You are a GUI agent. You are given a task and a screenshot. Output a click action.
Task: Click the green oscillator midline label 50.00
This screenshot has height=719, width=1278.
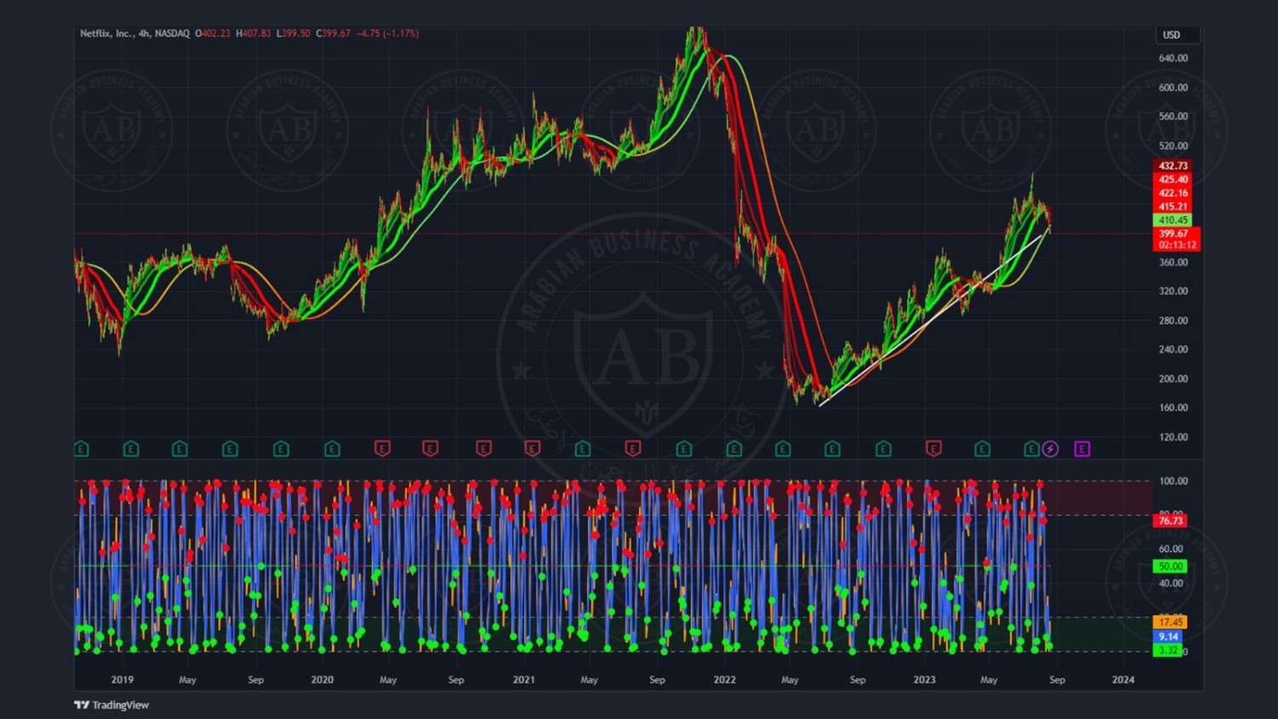(1170, 567)
